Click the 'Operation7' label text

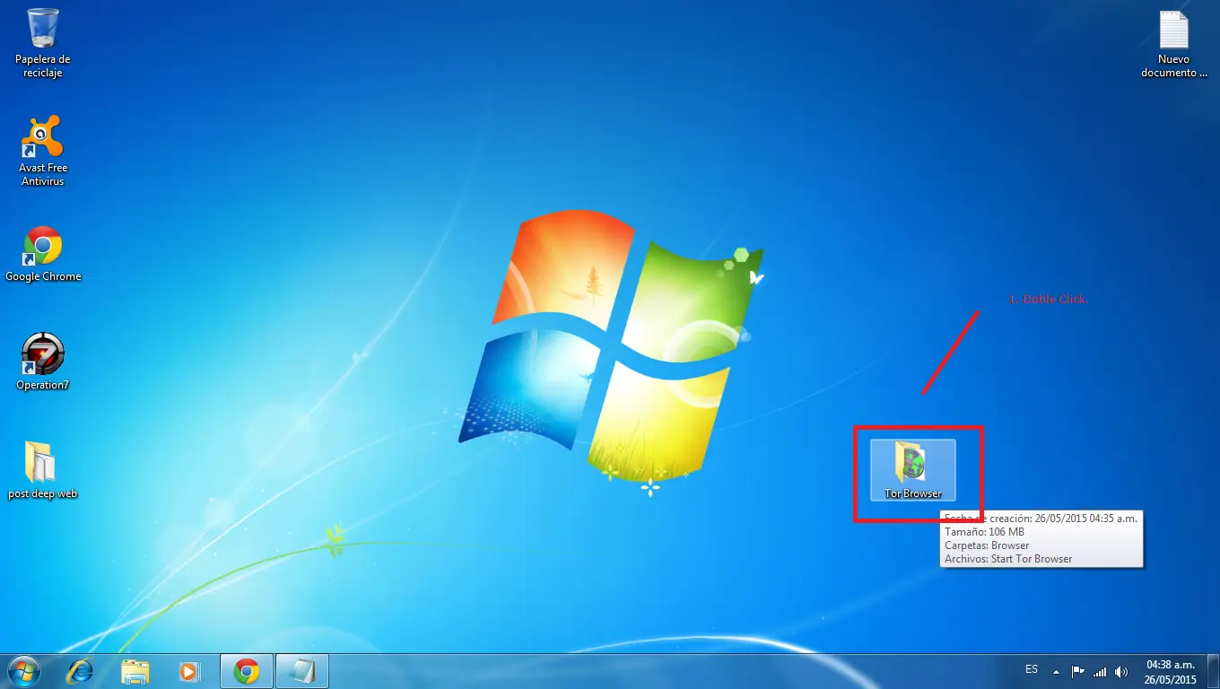pyautogui.click(x=42, y=385)
